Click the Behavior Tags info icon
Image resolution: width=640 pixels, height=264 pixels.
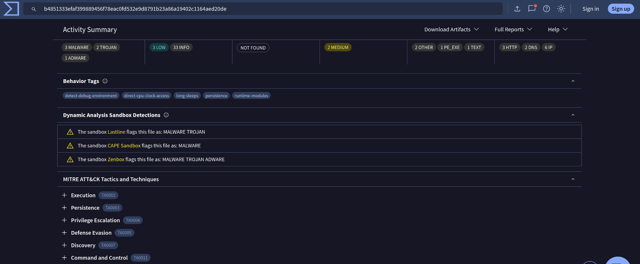pos(105,81)
